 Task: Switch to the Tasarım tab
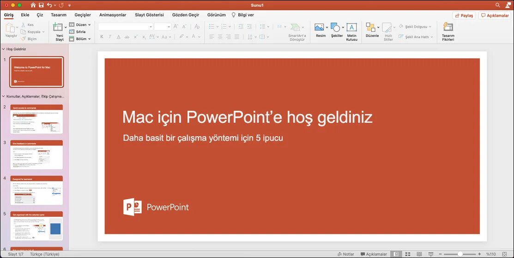point(59,15)
